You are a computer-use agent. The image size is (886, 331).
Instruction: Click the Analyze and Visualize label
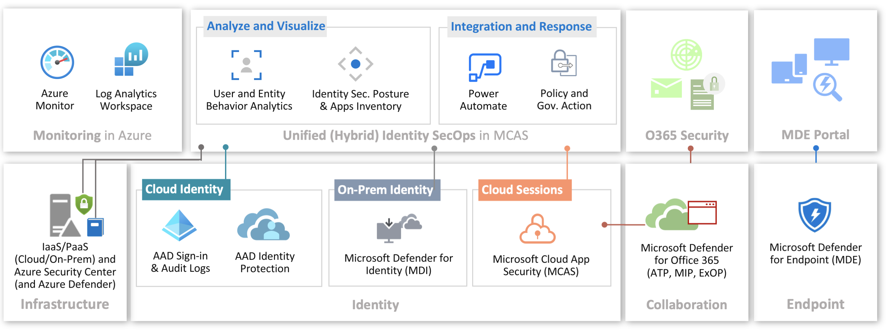click(x=265, y=25)
